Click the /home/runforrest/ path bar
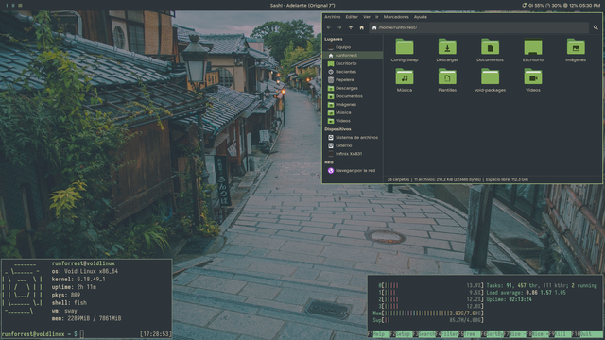 click(x=479, y=27)
